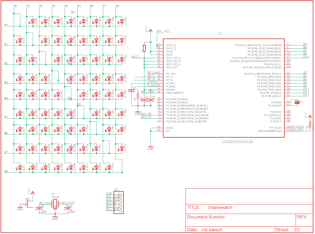
Task: Select the LED08 diode symbol
Action: [x=32, y=21]
